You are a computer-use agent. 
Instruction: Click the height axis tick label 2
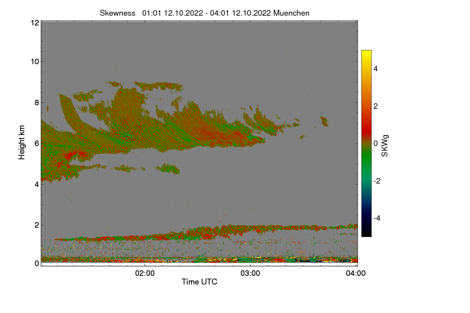point(36,225)
